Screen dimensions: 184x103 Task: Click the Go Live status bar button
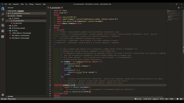point(138,99)
